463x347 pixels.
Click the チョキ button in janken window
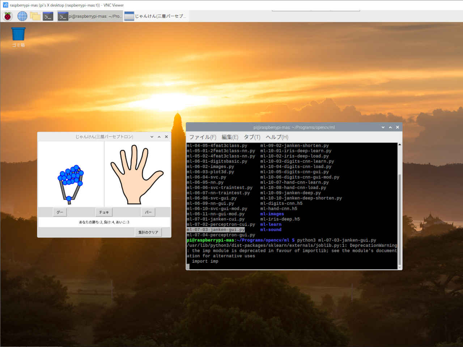click(104, 212)
